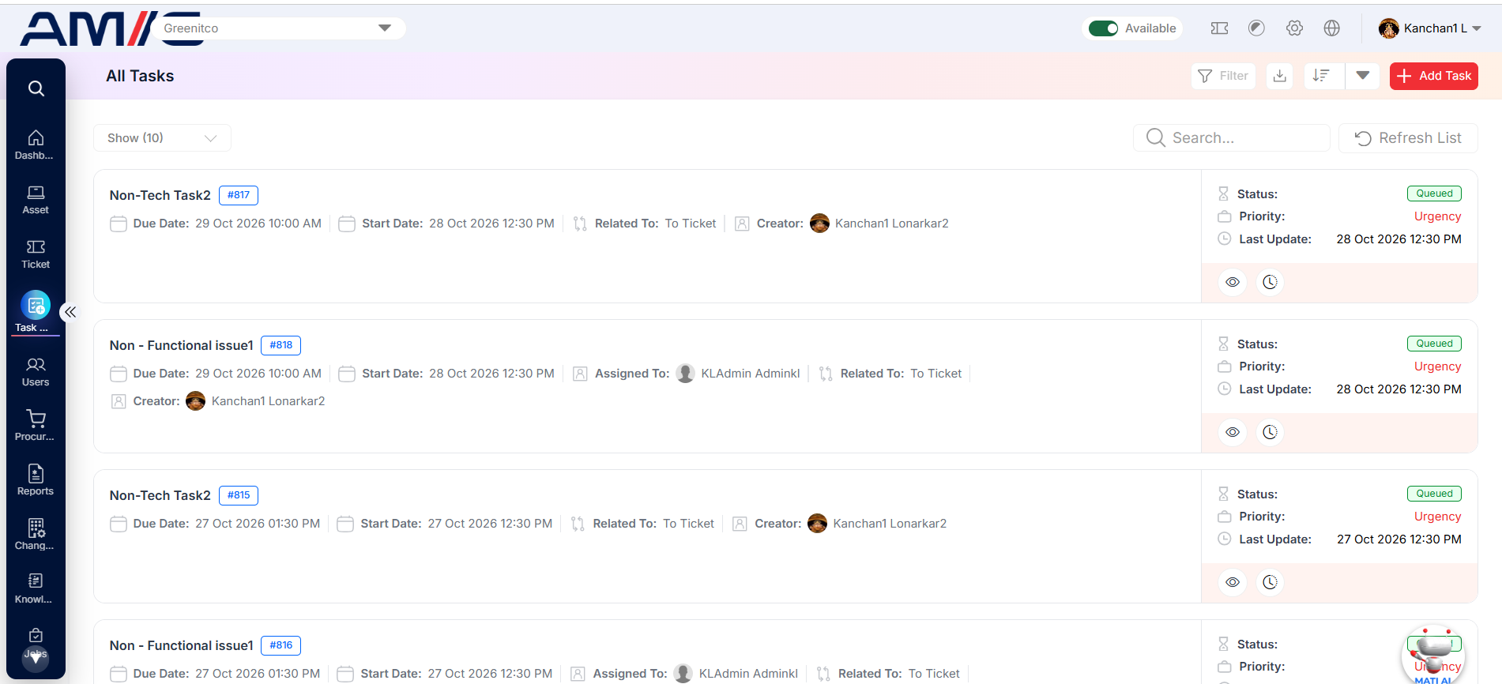Open history clock for task #817
Screen dimensions: 1502x684
(x=1270, y=282)
